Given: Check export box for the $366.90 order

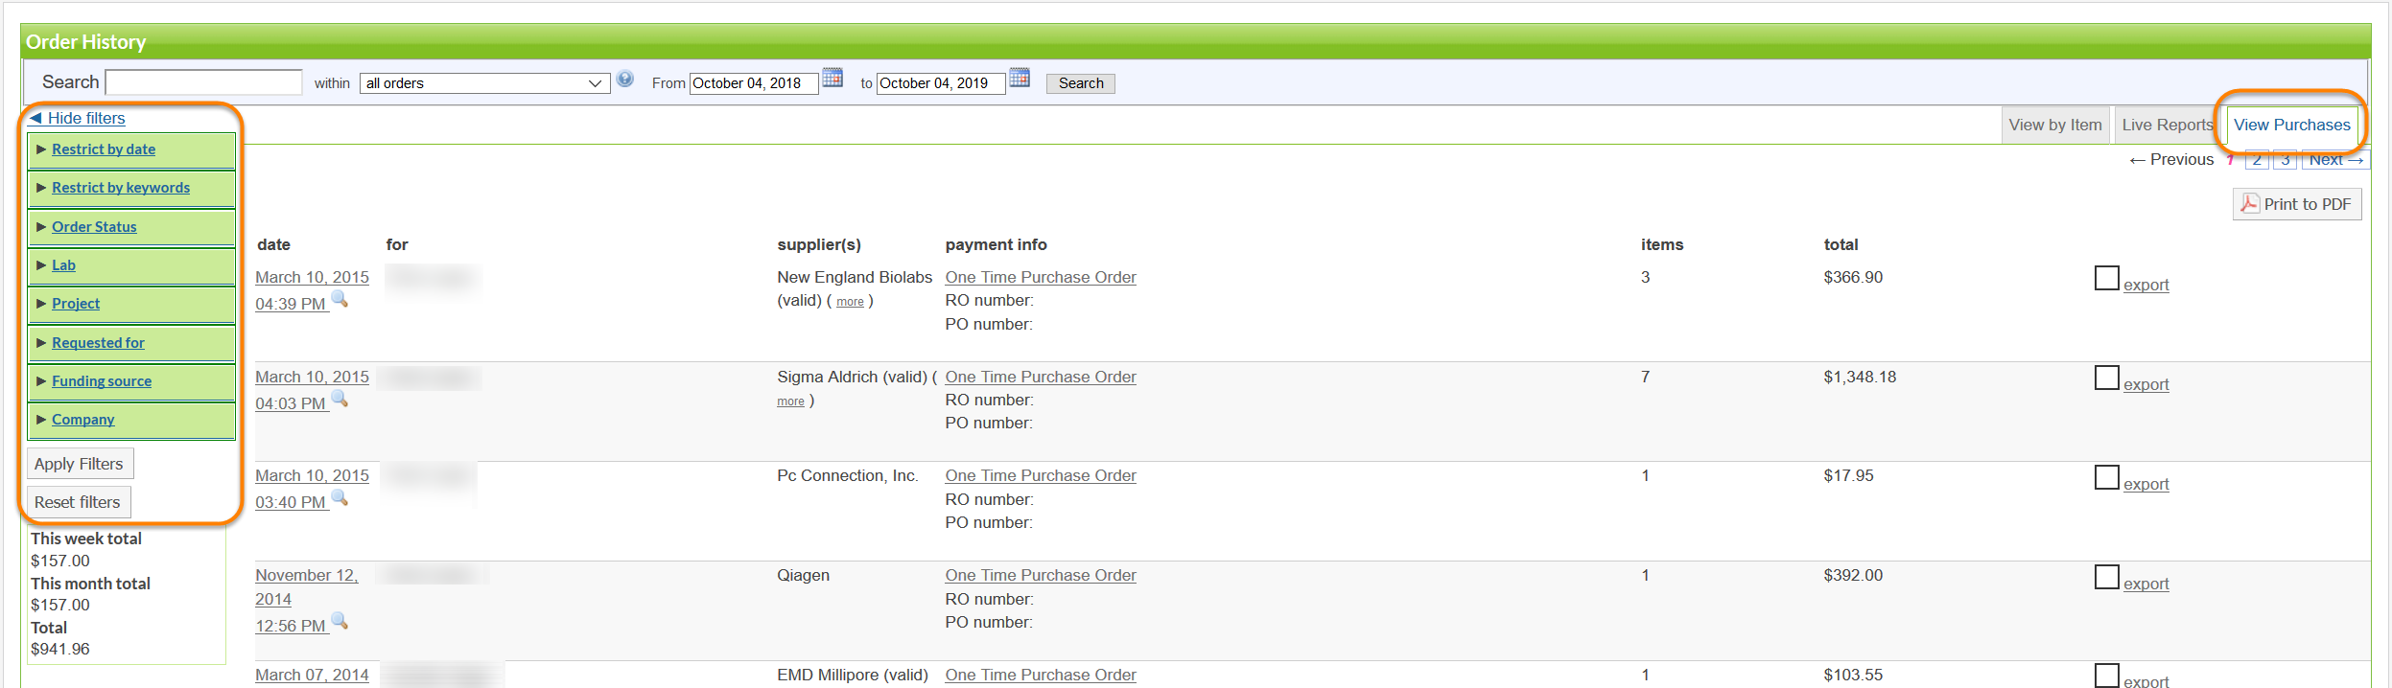Looking at the screenshot, I should point(2106,279).
